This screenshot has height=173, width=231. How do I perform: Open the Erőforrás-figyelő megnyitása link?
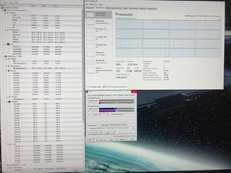click(116, 86)
